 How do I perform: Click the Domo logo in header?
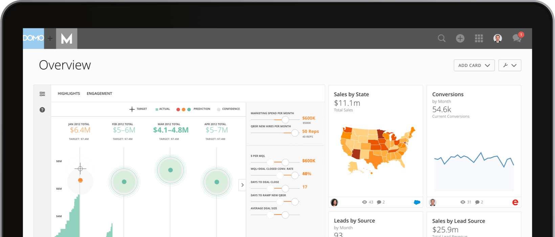coord(34,38)
